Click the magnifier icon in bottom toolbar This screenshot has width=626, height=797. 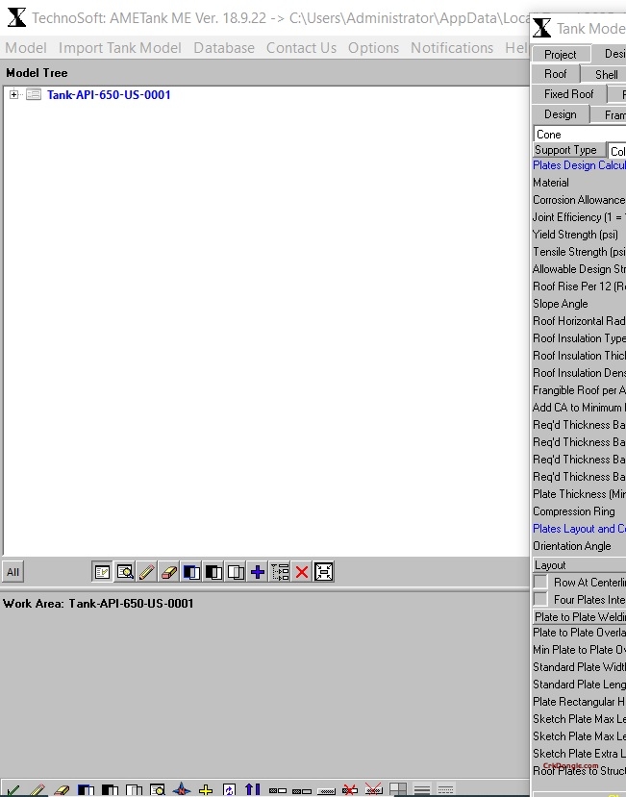click(158, 791)
